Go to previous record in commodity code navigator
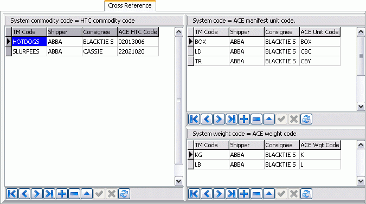The height and width of the screenshot is (204, 366). 24,194
